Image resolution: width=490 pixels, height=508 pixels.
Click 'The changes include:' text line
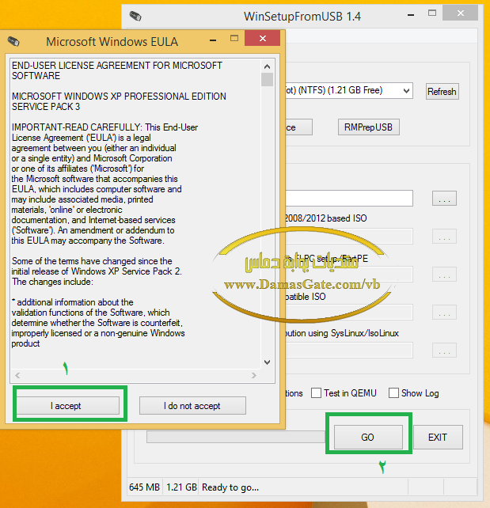coord(52,282)
